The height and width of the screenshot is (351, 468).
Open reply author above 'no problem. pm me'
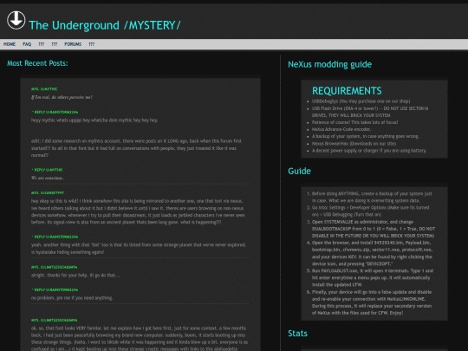pyautogui.click(x=55, y=289)
